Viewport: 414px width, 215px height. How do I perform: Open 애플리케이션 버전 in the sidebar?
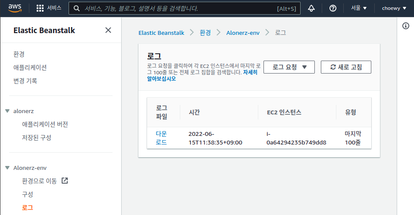(x=45, y=124)
